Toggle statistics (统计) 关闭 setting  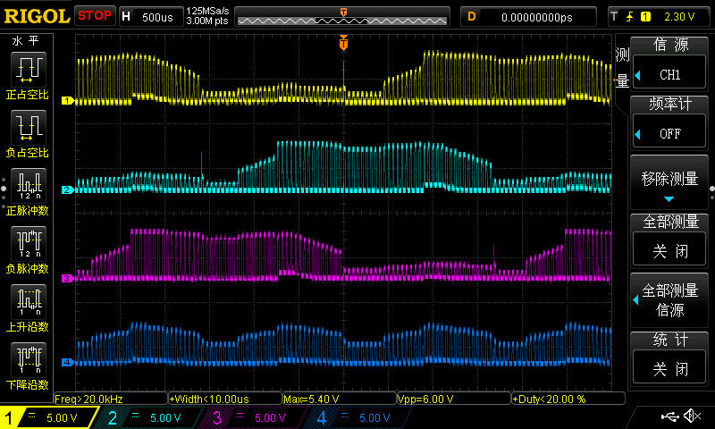670,367
